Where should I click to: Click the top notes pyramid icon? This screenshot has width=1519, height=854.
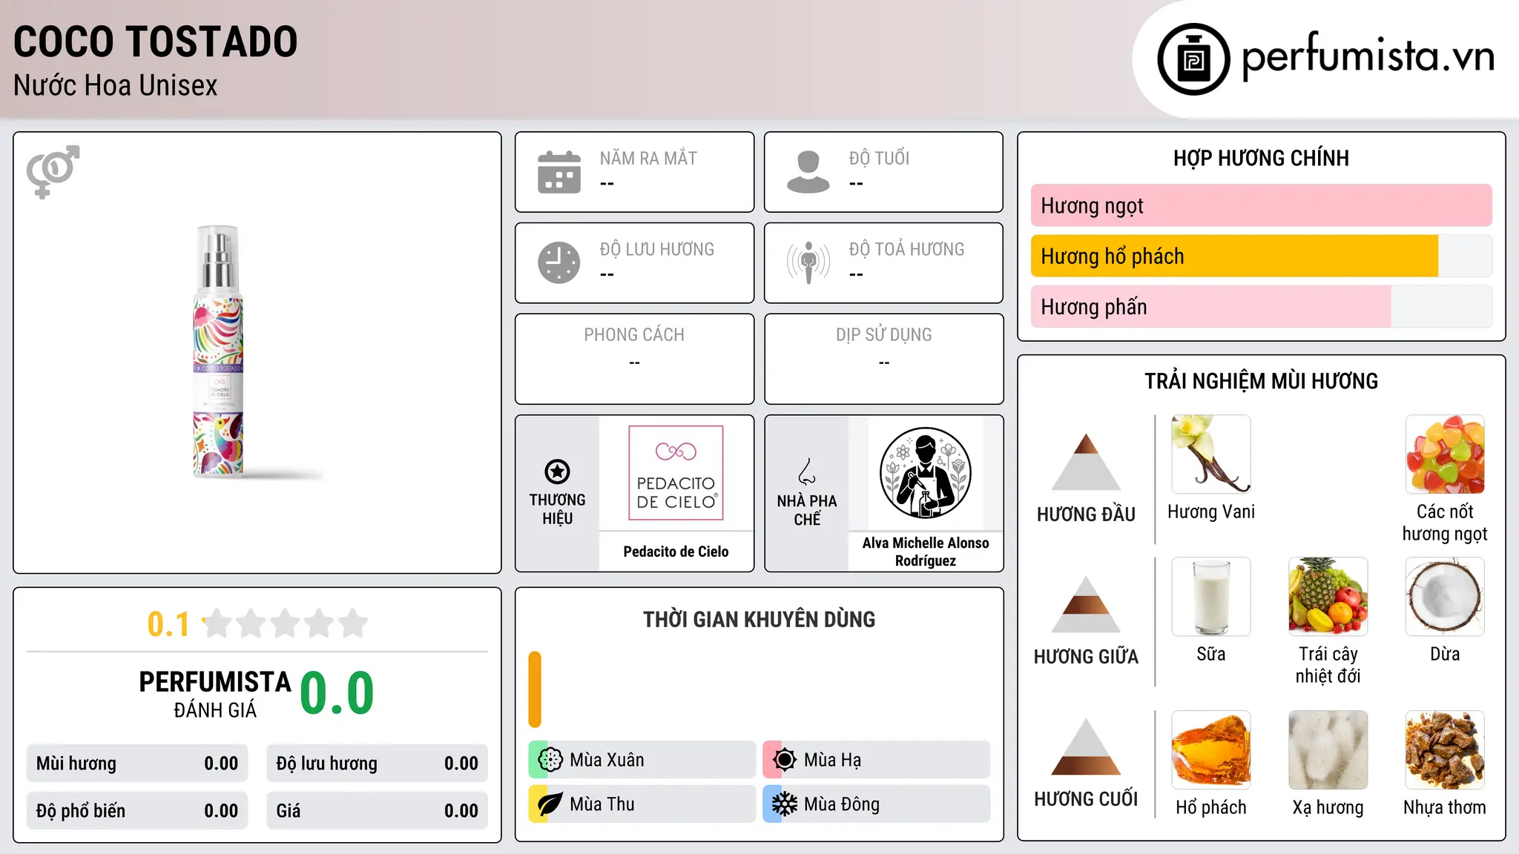click(x=1086, y=462)
